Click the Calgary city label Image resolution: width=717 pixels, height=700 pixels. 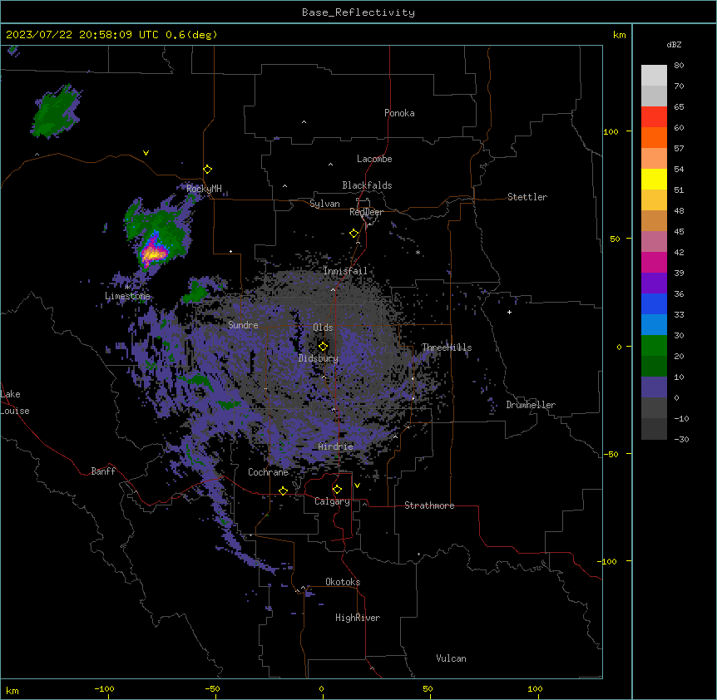click(332, 501)
